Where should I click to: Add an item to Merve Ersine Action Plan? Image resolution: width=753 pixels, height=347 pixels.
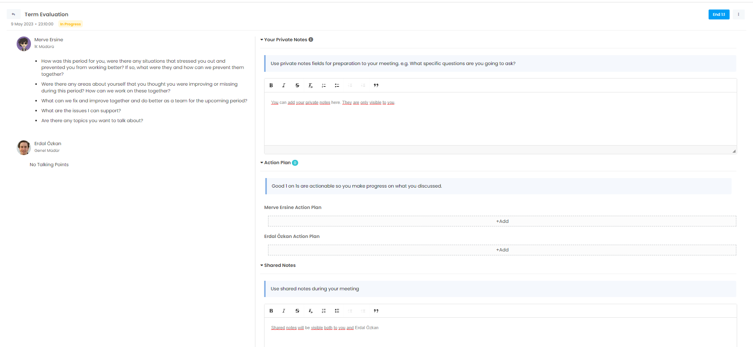click(x=502, y=221)
